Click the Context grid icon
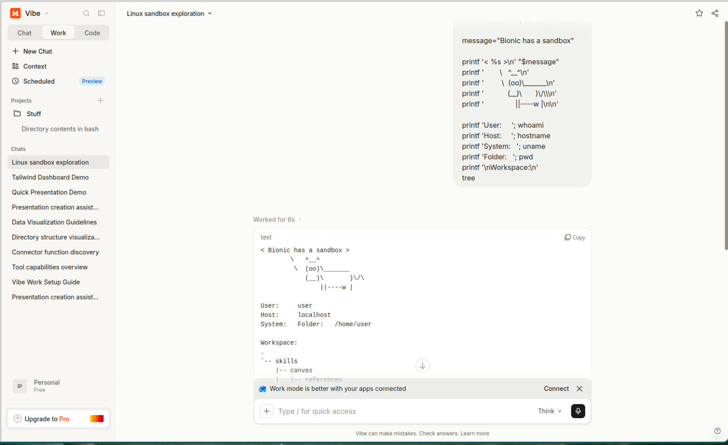 15,66
